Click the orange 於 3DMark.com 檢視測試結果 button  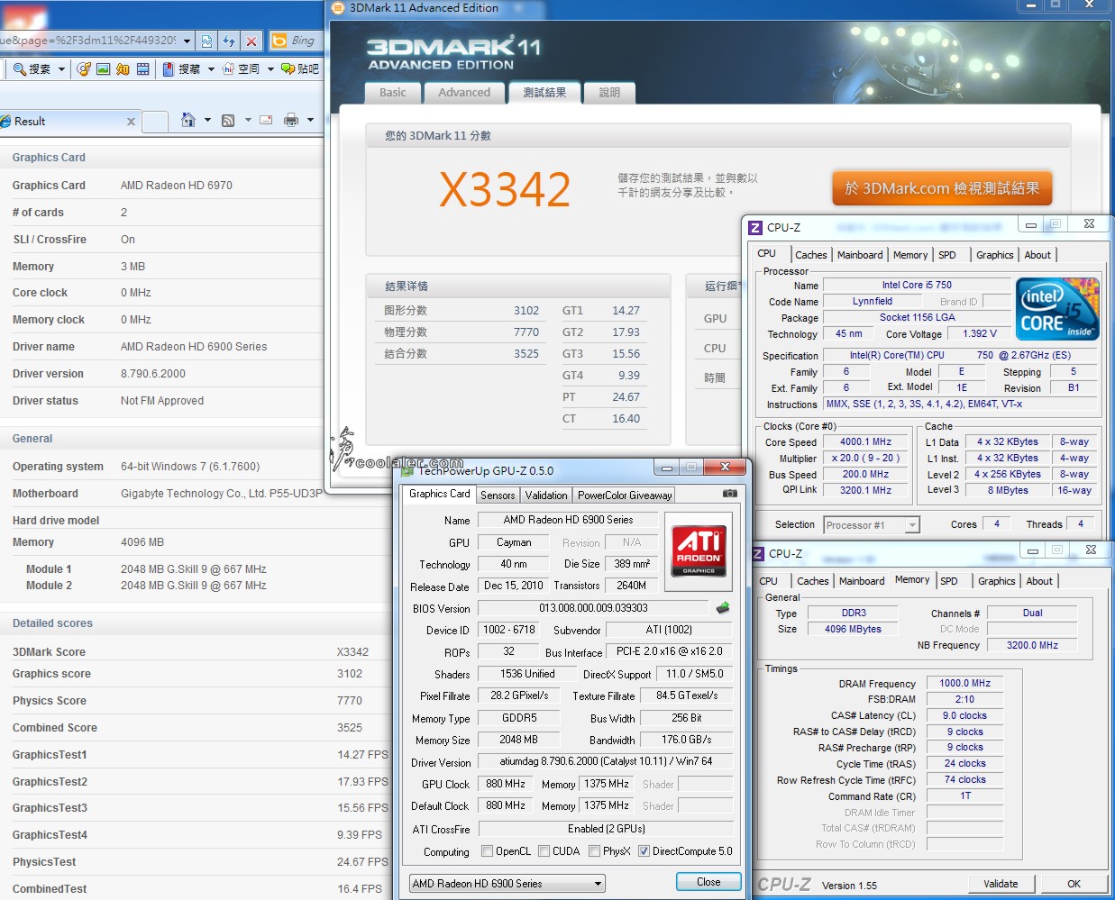click(942, 188)
